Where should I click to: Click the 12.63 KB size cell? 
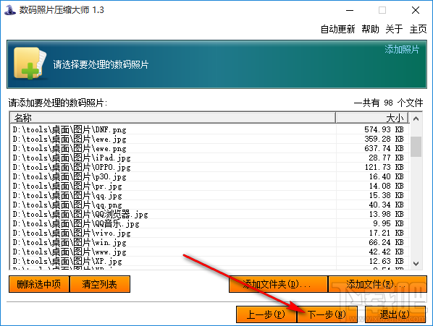386,261
